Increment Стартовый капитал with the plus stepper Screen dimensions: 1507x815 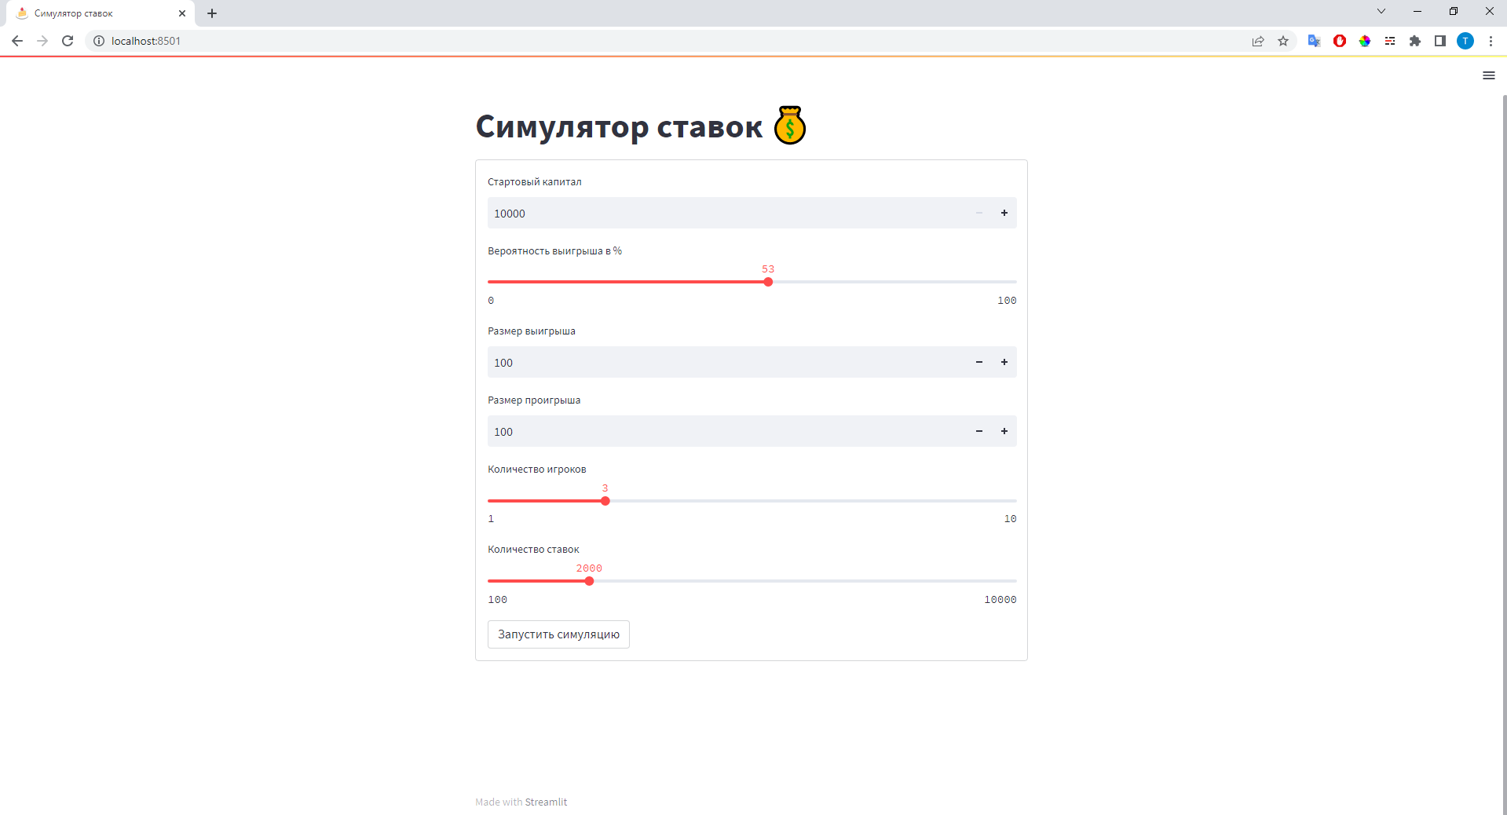pos(1004,213)
